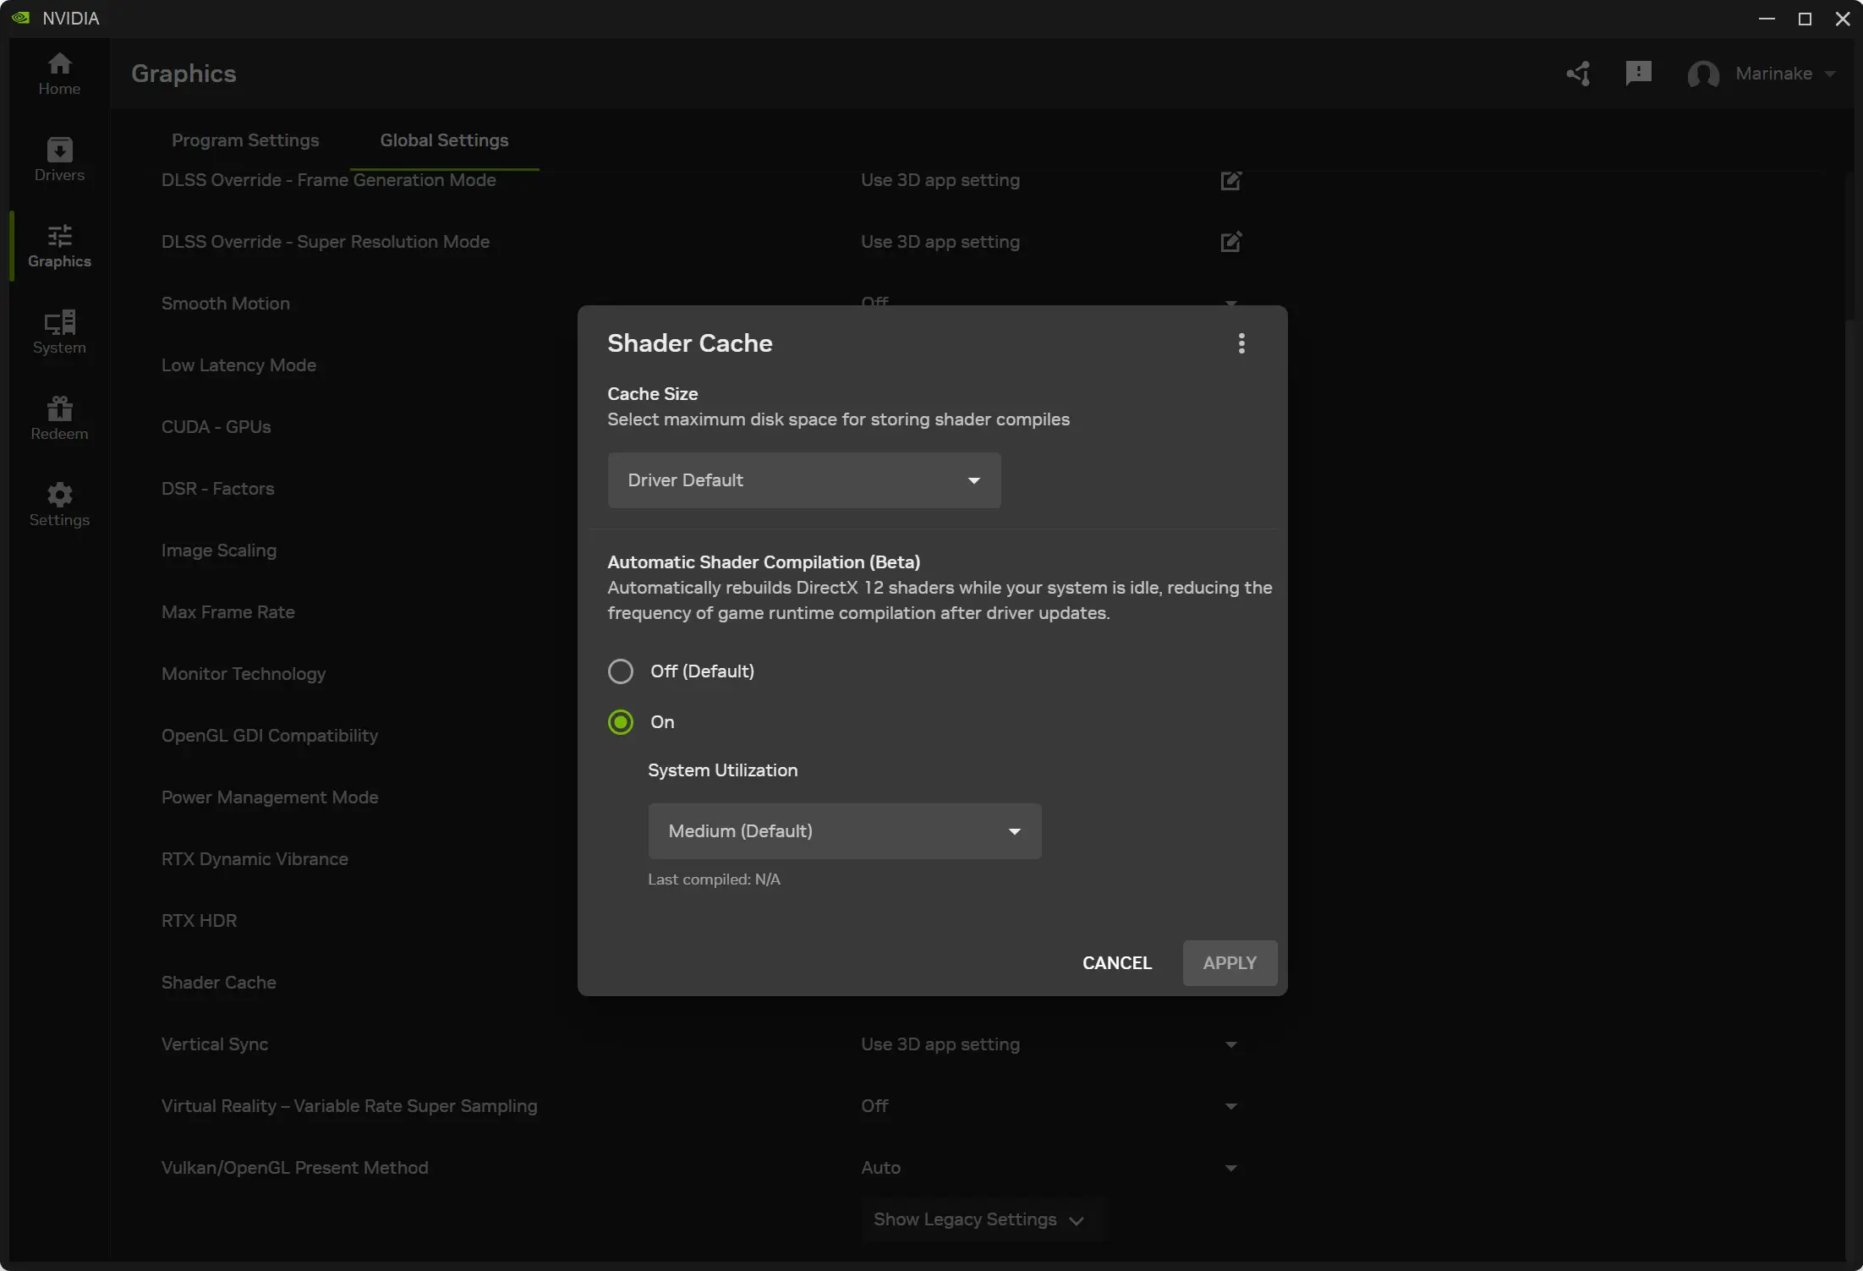The height and width of the screenshot is (1271, 1863).
Task: Open the Vertical Sync dropdown arrow
Action: coord(1230,1045)
